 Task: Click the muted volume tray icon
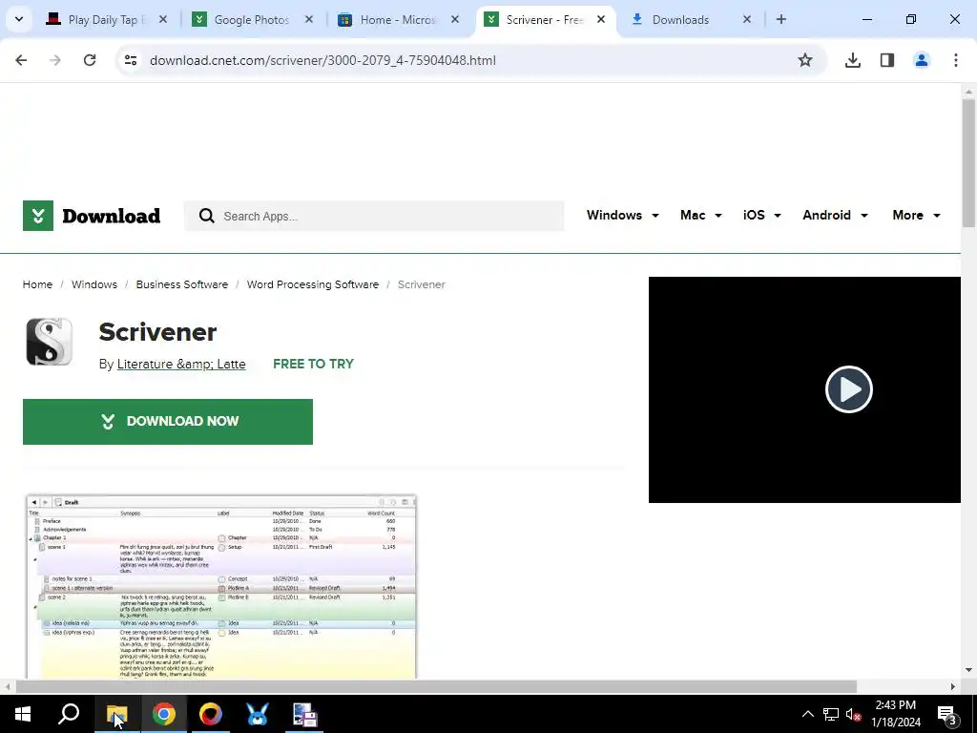pyautogui.click(x=854, y=714)
